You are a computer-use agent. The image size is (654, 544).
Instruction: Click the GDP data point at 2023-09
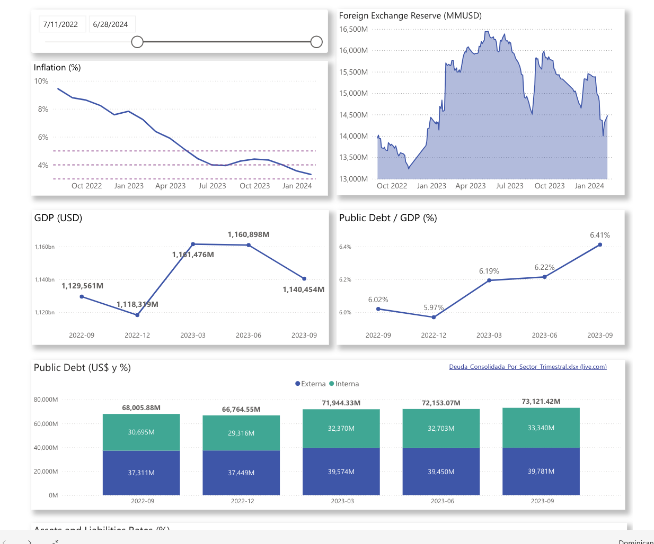pyautogui.click(x=304, y=278)
